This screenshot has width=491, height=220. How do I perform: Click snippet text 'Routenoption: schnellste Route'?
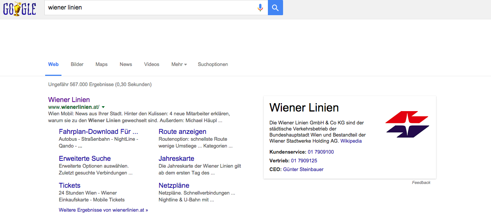(193, 139)
